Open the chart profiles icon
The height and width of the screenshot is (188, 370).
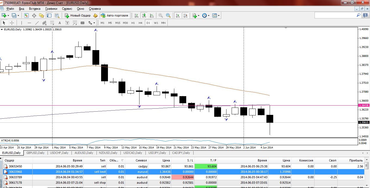click(x=14, y=15)
